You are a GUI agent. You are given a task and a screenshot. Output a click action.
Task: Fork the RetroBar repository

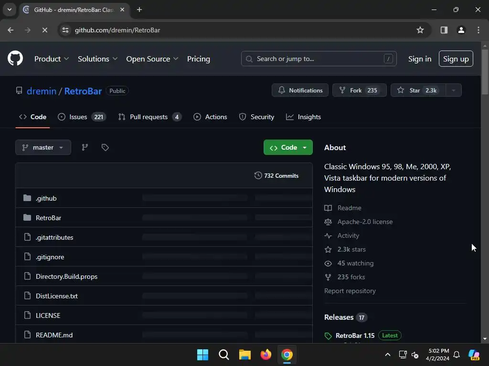(x=359, y=90)
